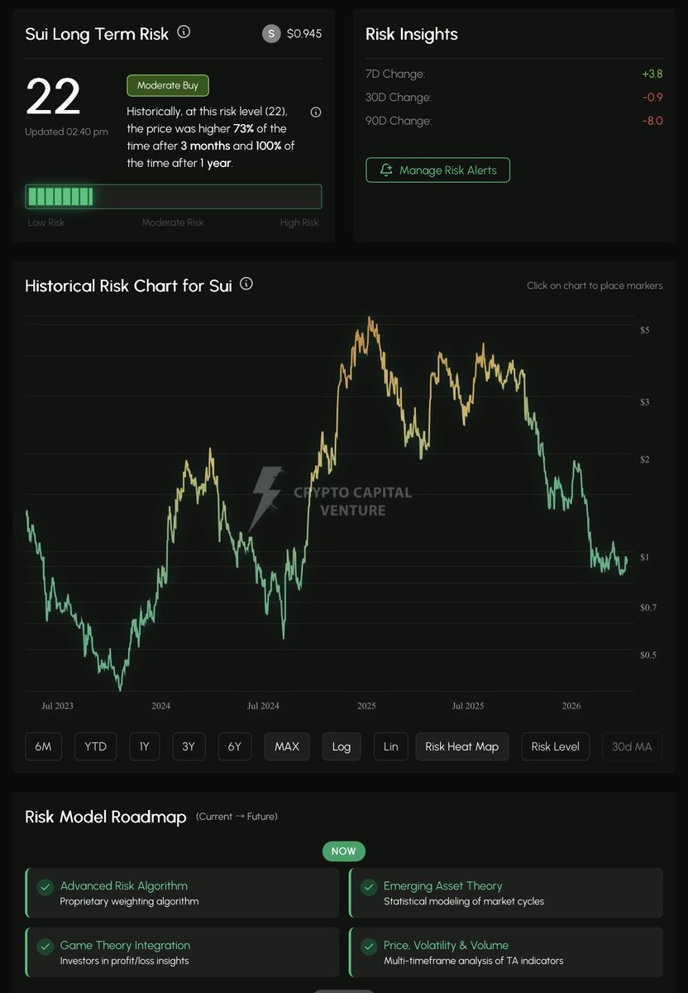Viewport: 688px width, 993px height.
Task: Click info icon beside Historical Risk Chart title
Action: pyautogui.click(x=246, y=284)
